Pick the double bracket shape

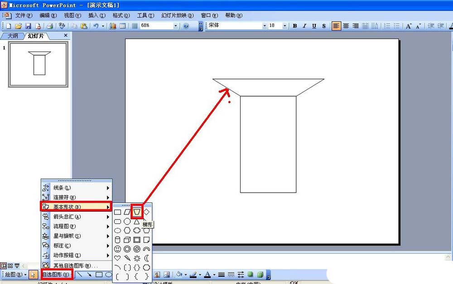[x=127, y=267]
